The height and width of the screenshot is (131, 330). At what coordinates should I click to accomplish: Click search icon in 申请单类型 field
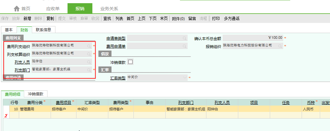tap(184, 38)
